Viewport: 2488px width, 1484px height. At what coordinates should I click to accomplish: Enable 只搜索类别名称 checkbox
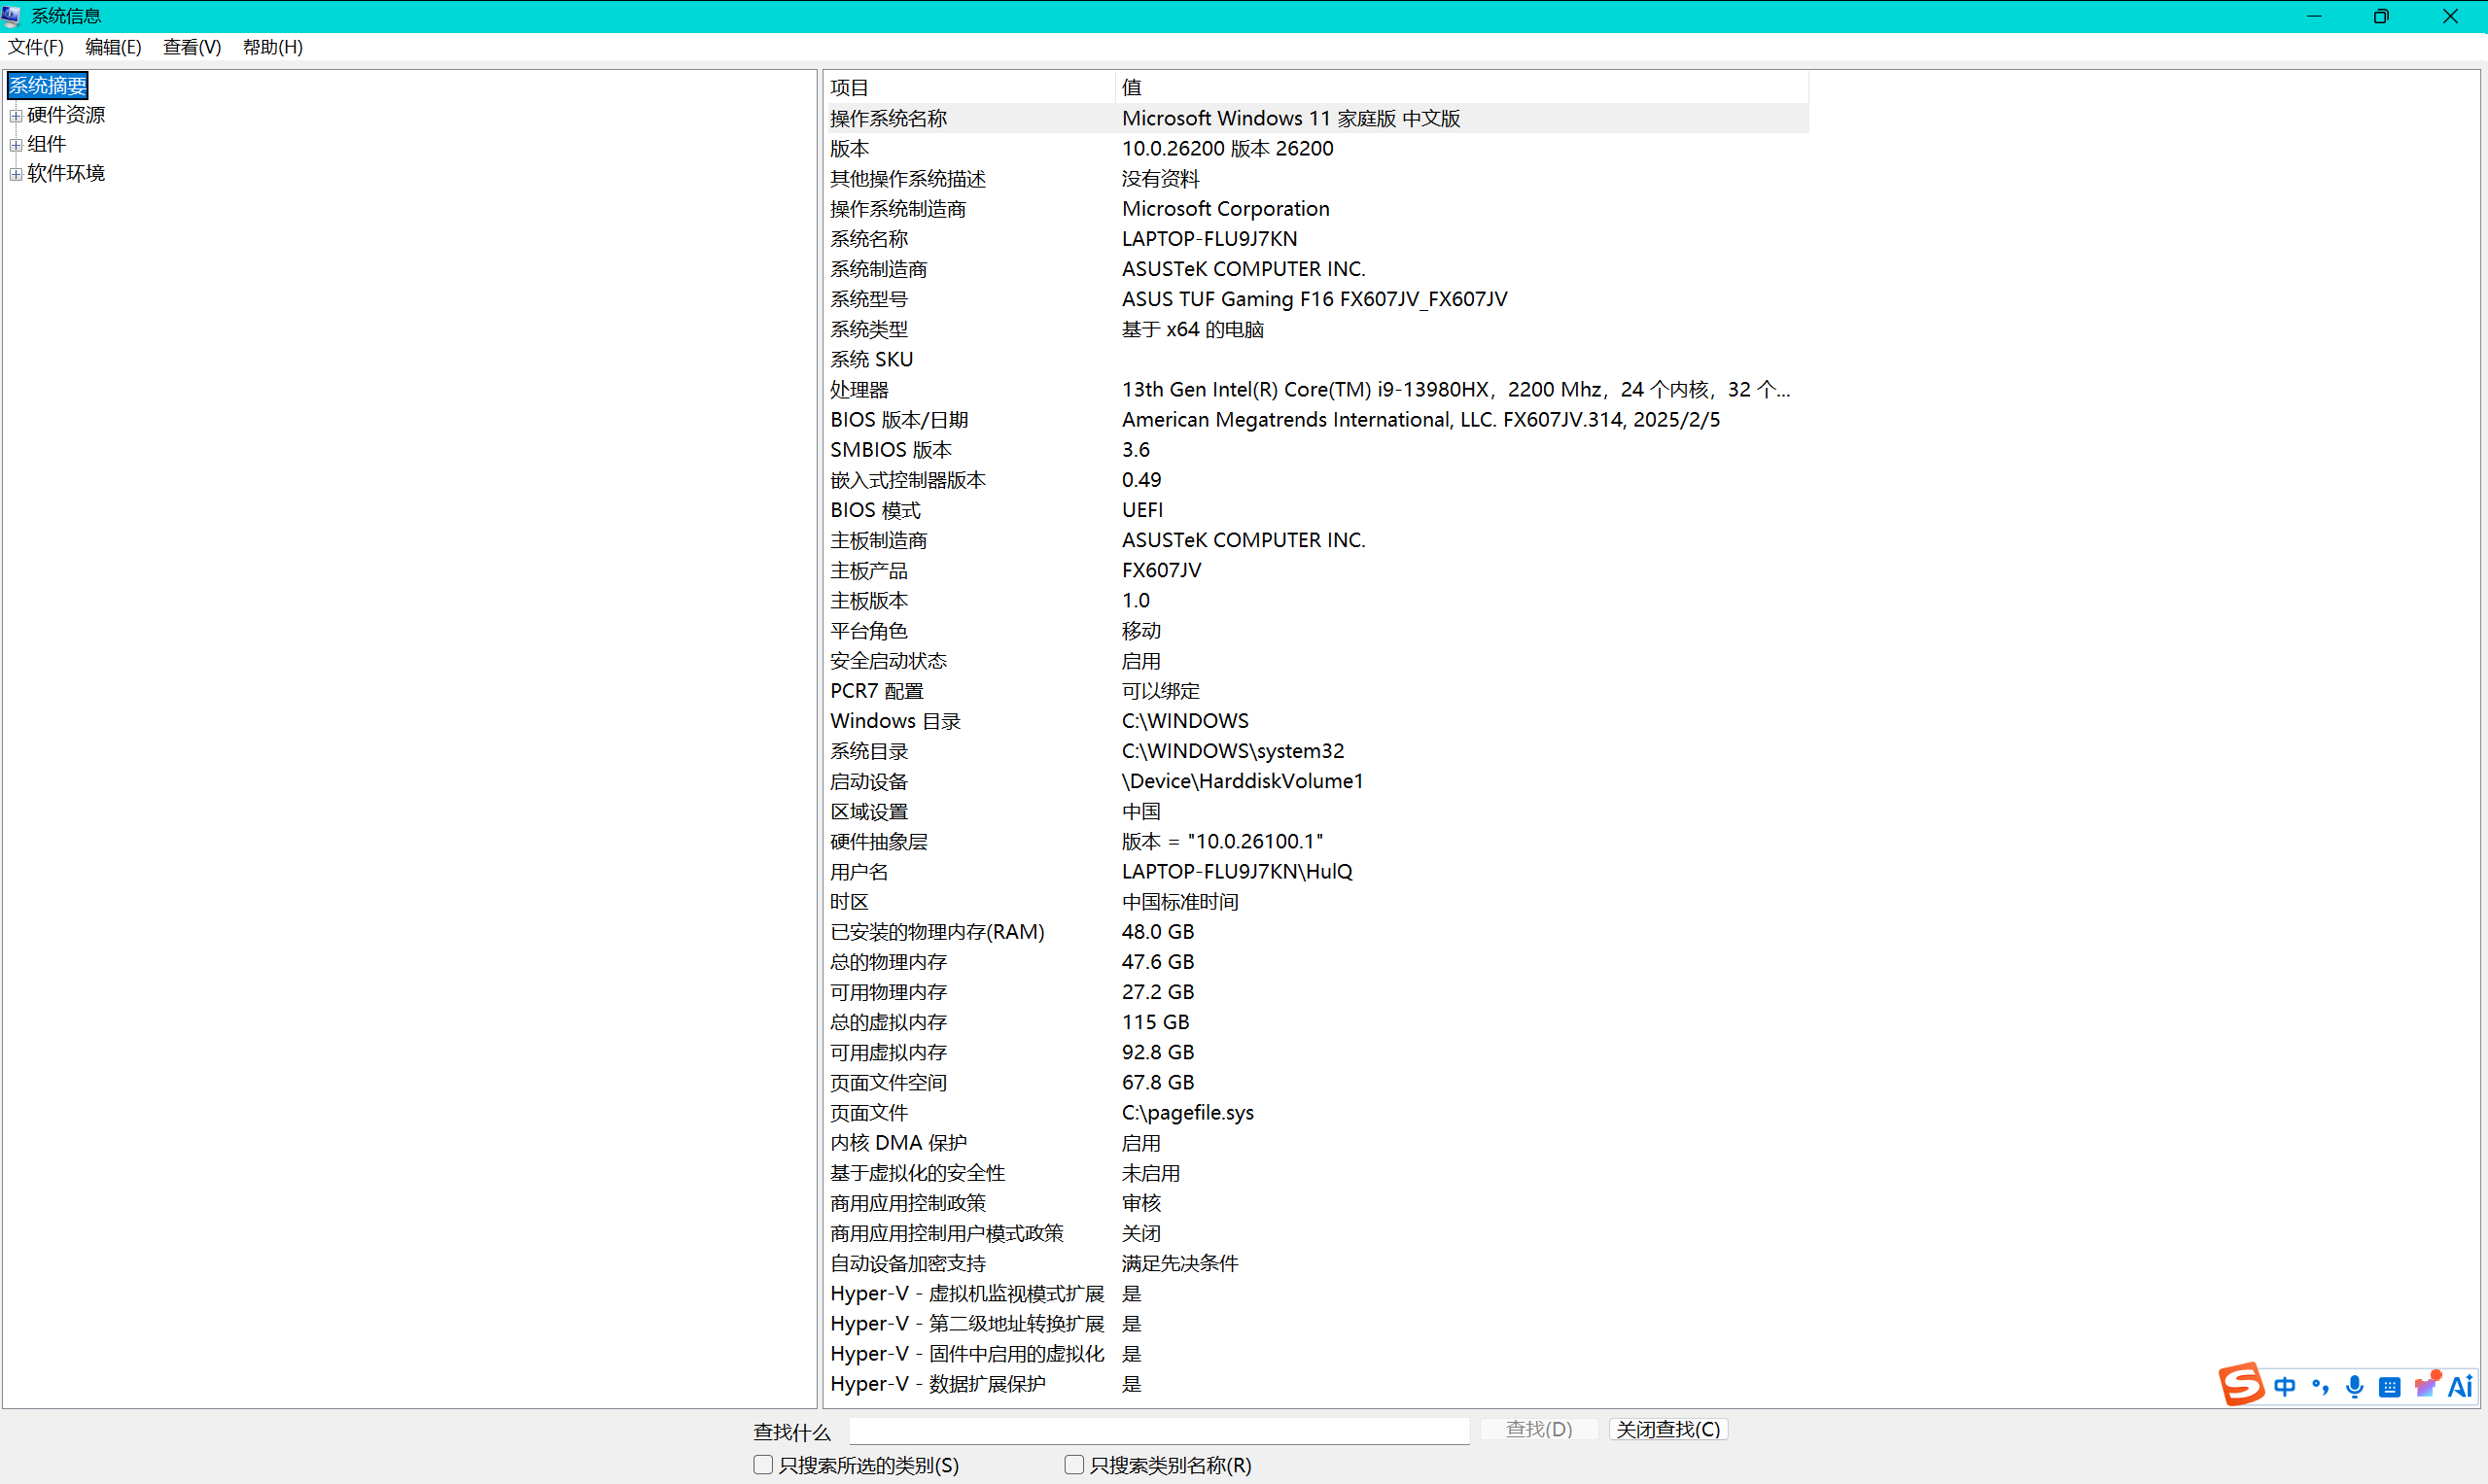pyautogui.click(x=1074, y=1464)
